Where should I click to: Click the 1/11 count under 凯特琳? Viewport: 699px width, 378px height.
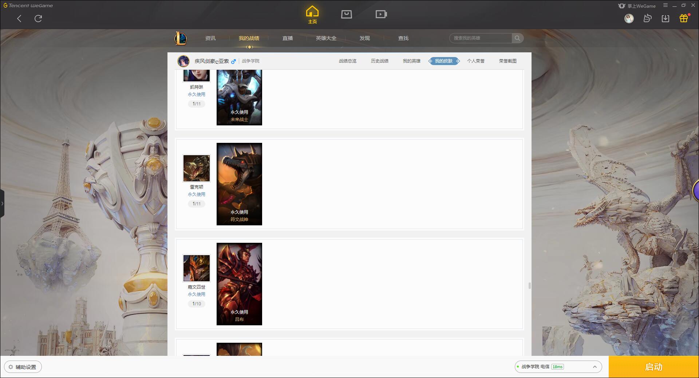tap(197, 104)
